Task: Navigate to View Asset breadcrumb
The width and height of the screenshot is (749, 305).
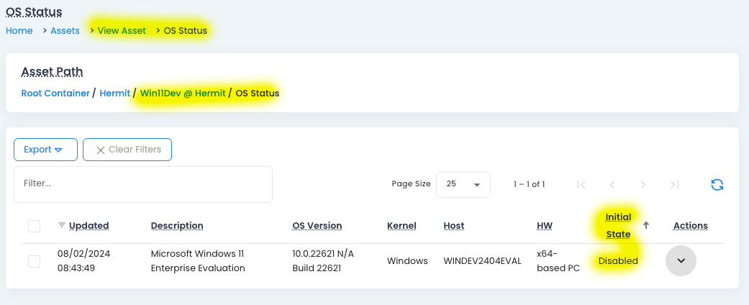Action: click(122, 31)
